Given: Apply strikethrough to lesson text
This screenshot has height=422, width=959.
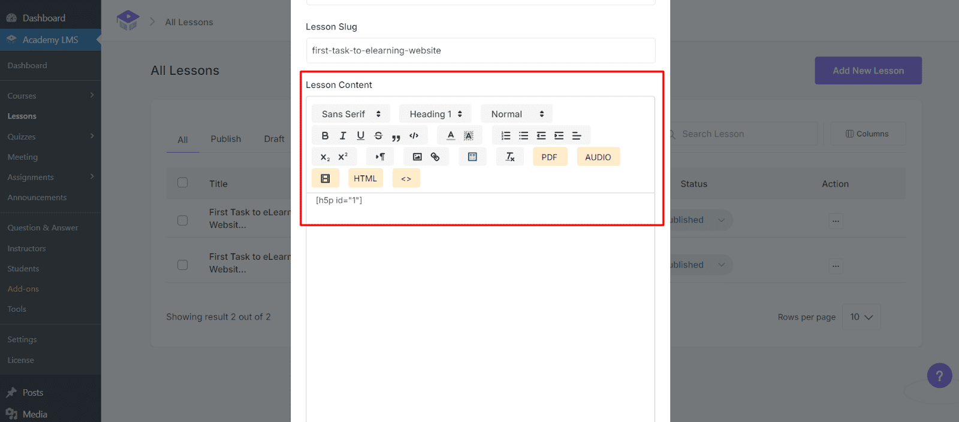Looking at the screenshot, I should 378,136.
